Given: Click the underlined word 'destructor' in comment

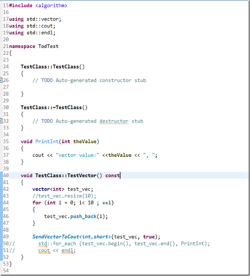Looking at the screenshot, I should pyautogui.click(x=114, y=121).
